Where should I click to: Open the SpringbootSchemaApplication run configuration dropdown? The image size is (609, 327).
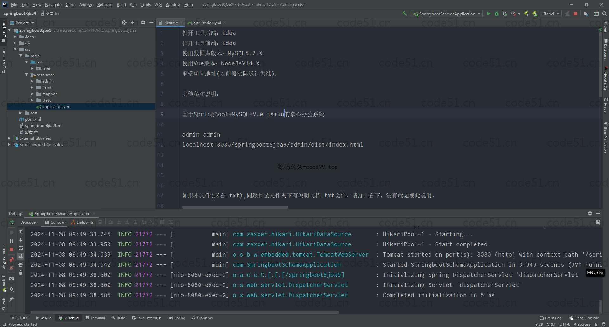point(447,14)
